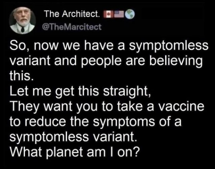Image resolution: width=215 pixels, height=169 pixels.
Task: Click the line 'to reduce the symptoms of a'
Action: point(95,122)
